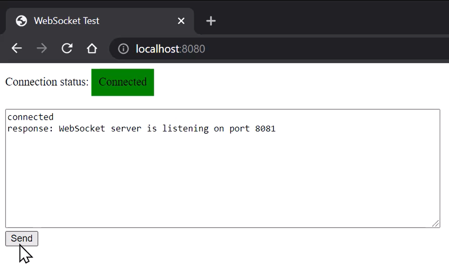The image size is (449, 274).
Task: Close the WebSocket Test tab
Action: [181, 21]
